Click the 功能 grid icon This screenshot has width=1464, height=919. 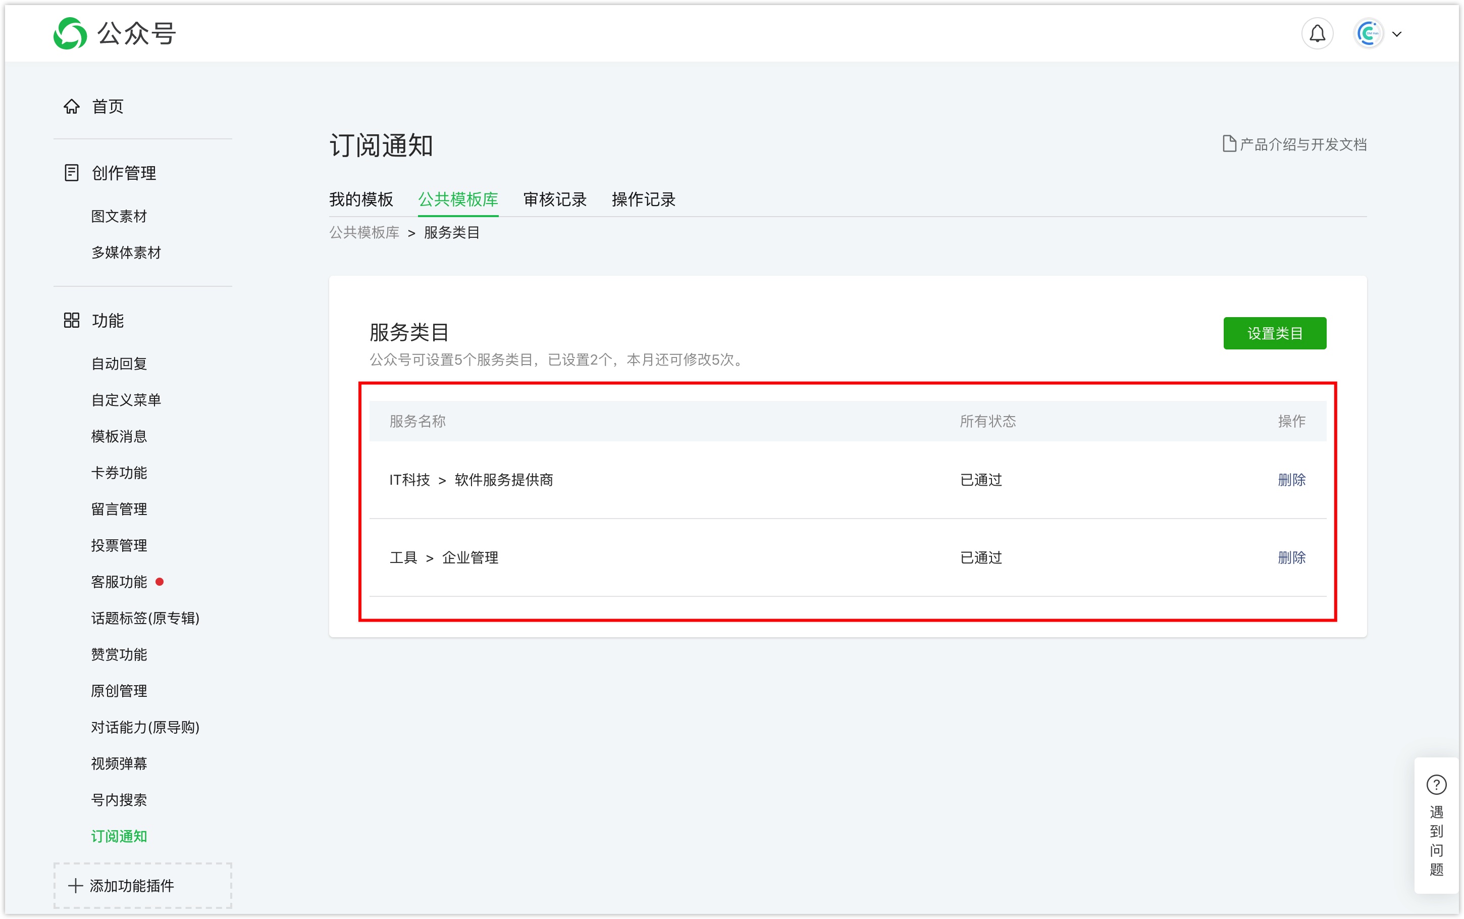pyautogui.click(x=72, y=320)
